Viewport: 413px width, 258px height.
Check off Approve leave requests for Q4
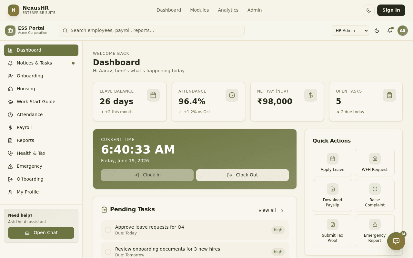click(x=108, y=230)
